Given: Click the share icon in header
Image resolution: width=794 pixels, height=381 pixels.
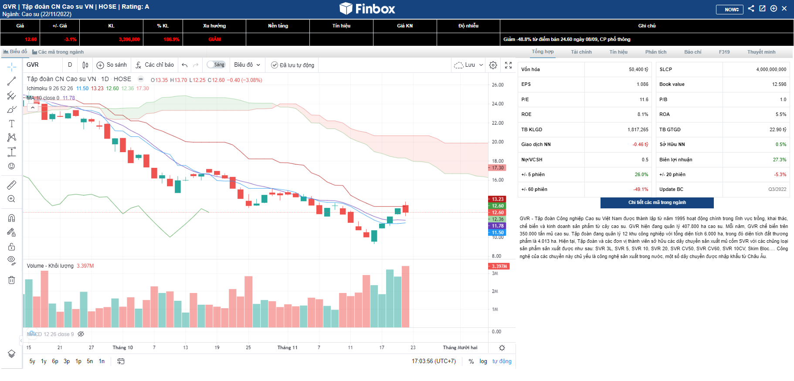Looking at the screenshot, I should point(751,8).
